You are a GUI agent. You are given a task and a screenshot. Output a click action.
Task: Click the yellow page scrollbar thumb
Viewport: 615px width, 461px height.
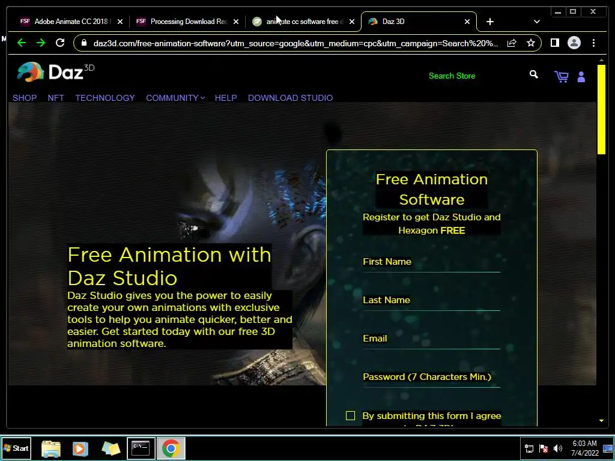coord(601,109)
